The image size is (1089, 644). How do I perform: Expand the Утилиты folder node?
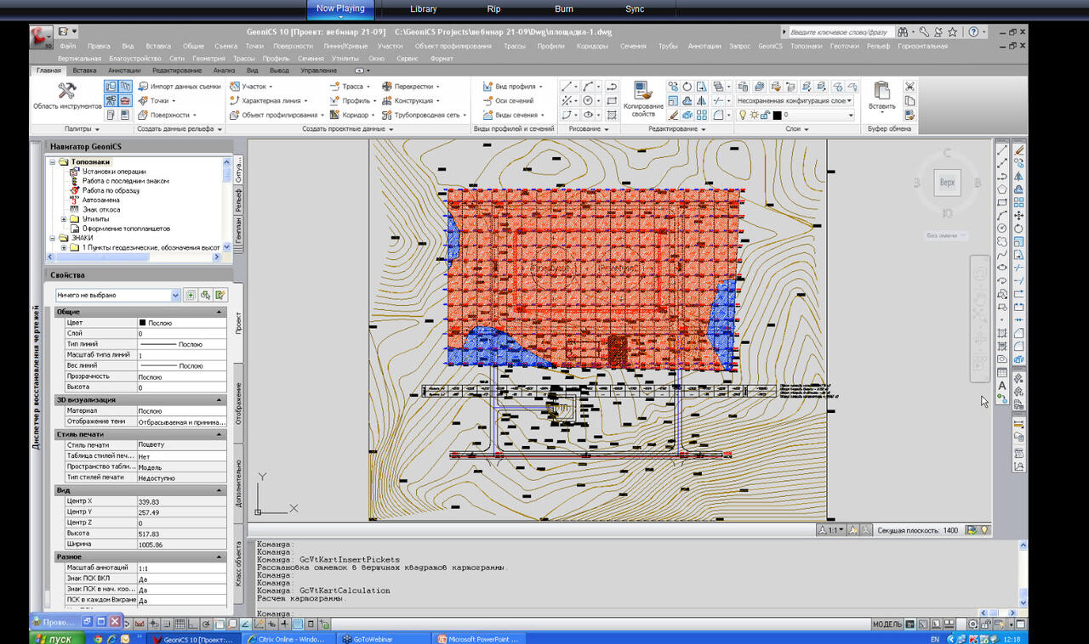(64, 218)
